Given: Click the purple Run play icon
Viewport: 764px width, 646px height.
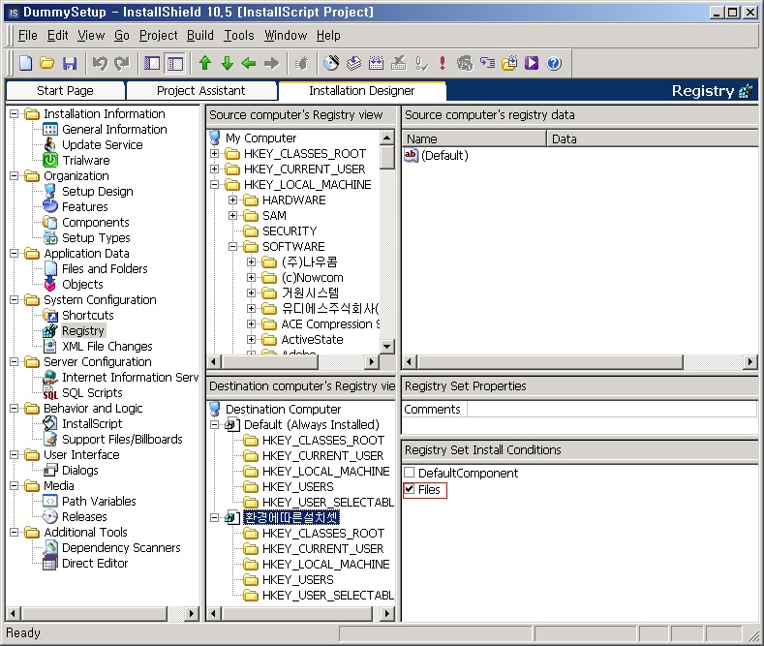Looking at the screenshot, I should (532, 63).
